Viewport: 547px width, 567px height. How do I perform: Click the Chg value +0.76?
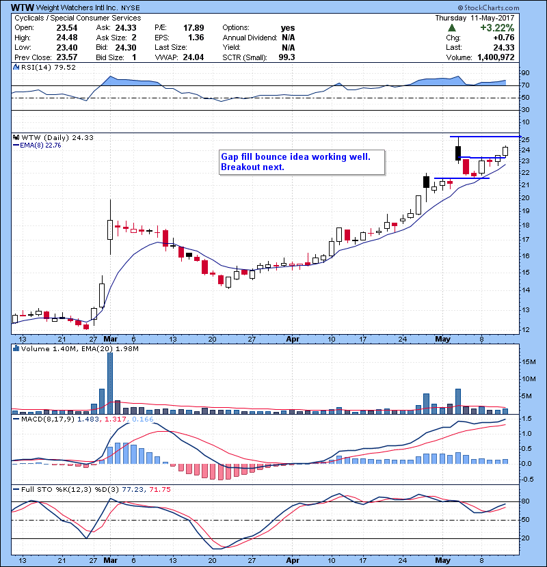[x=503, y=38]
